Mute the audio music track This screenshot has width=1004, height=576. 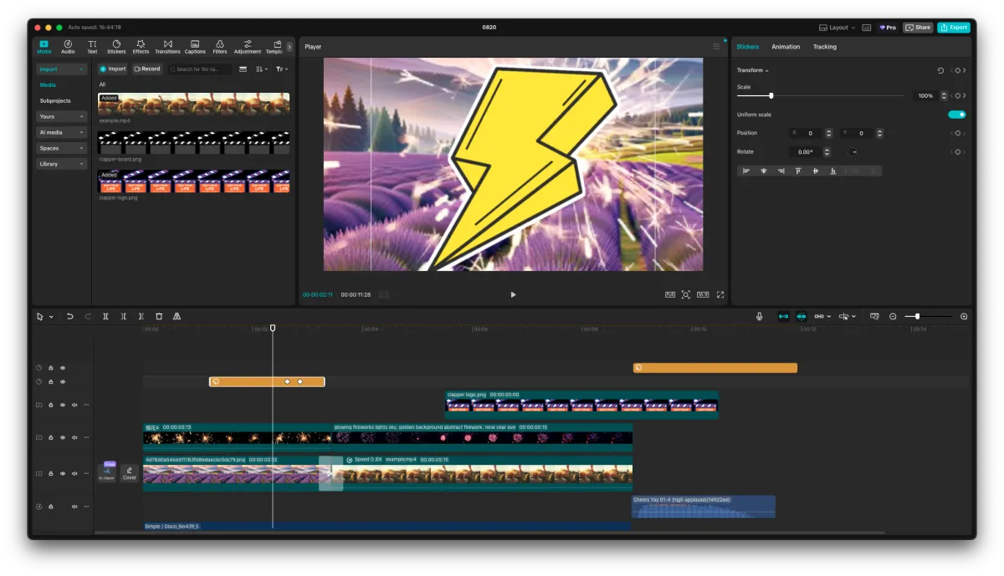click(x=74, y=507)
